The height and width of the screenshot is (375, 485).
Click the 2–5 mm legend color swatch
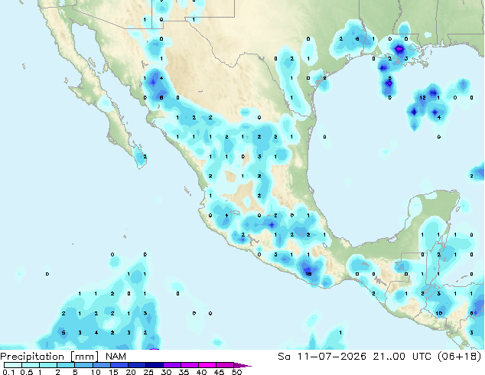point(66,365)
